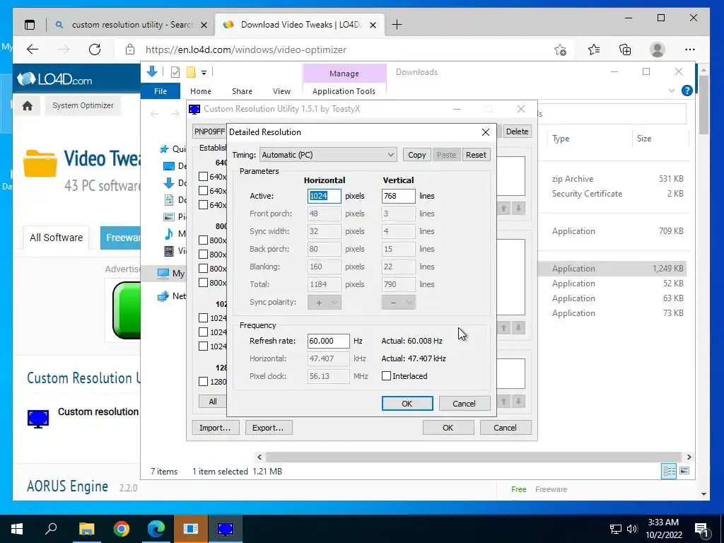Open Explorer Share ribbon tab
Viewport: 724px width, 543px height.
[242, 91]
